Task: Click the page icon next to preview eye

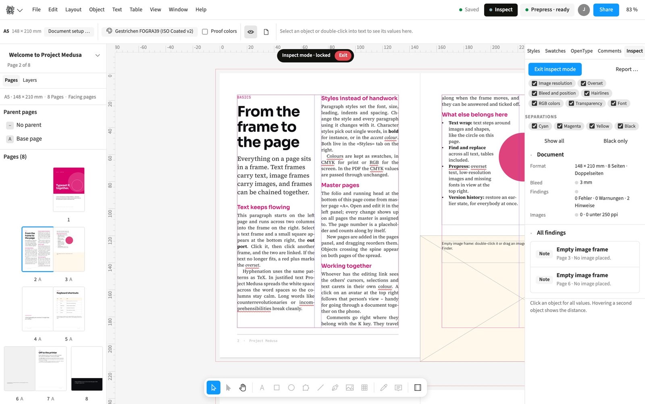Action: point(266,31)
